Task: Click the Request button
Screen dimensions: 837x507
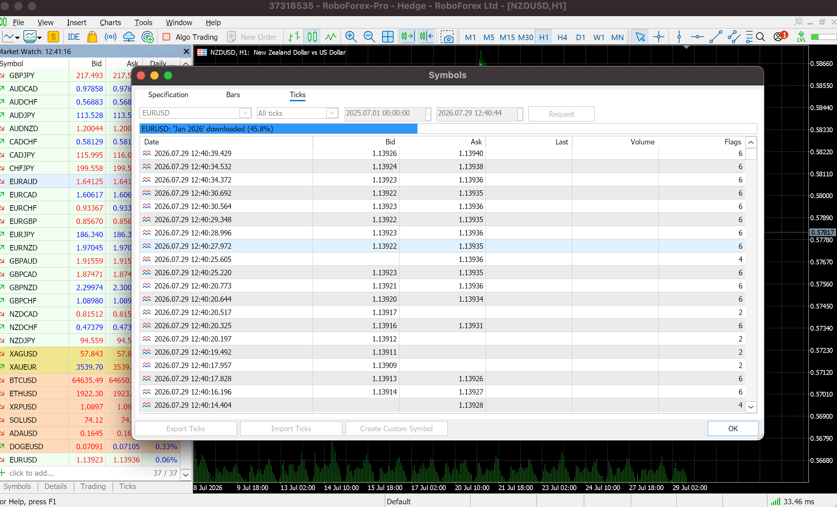Action: pyautogui.click(x=561, y=114)
